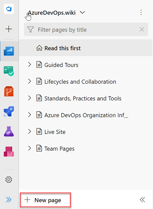This screenshot has height=209, width=153.
Task: Open the AzureDevOps.wiki selector dropdown
Action: (82, 13)
